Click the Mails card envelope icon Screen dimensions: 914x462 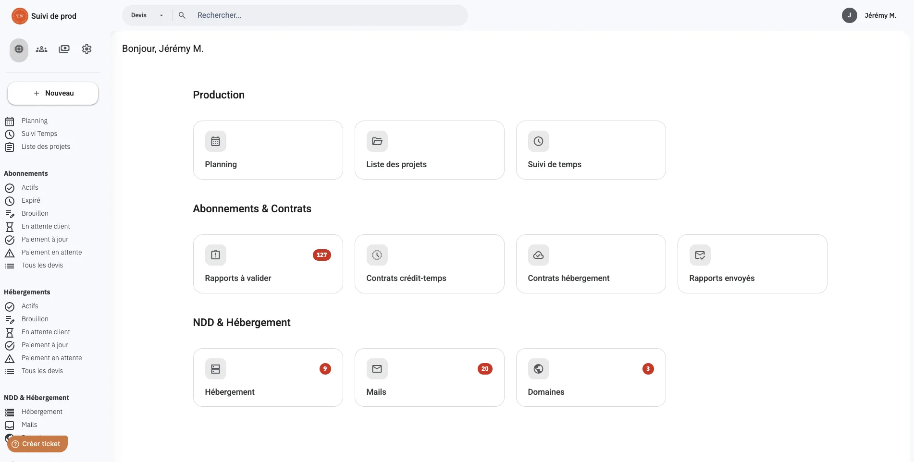click(x=377, y=369)
